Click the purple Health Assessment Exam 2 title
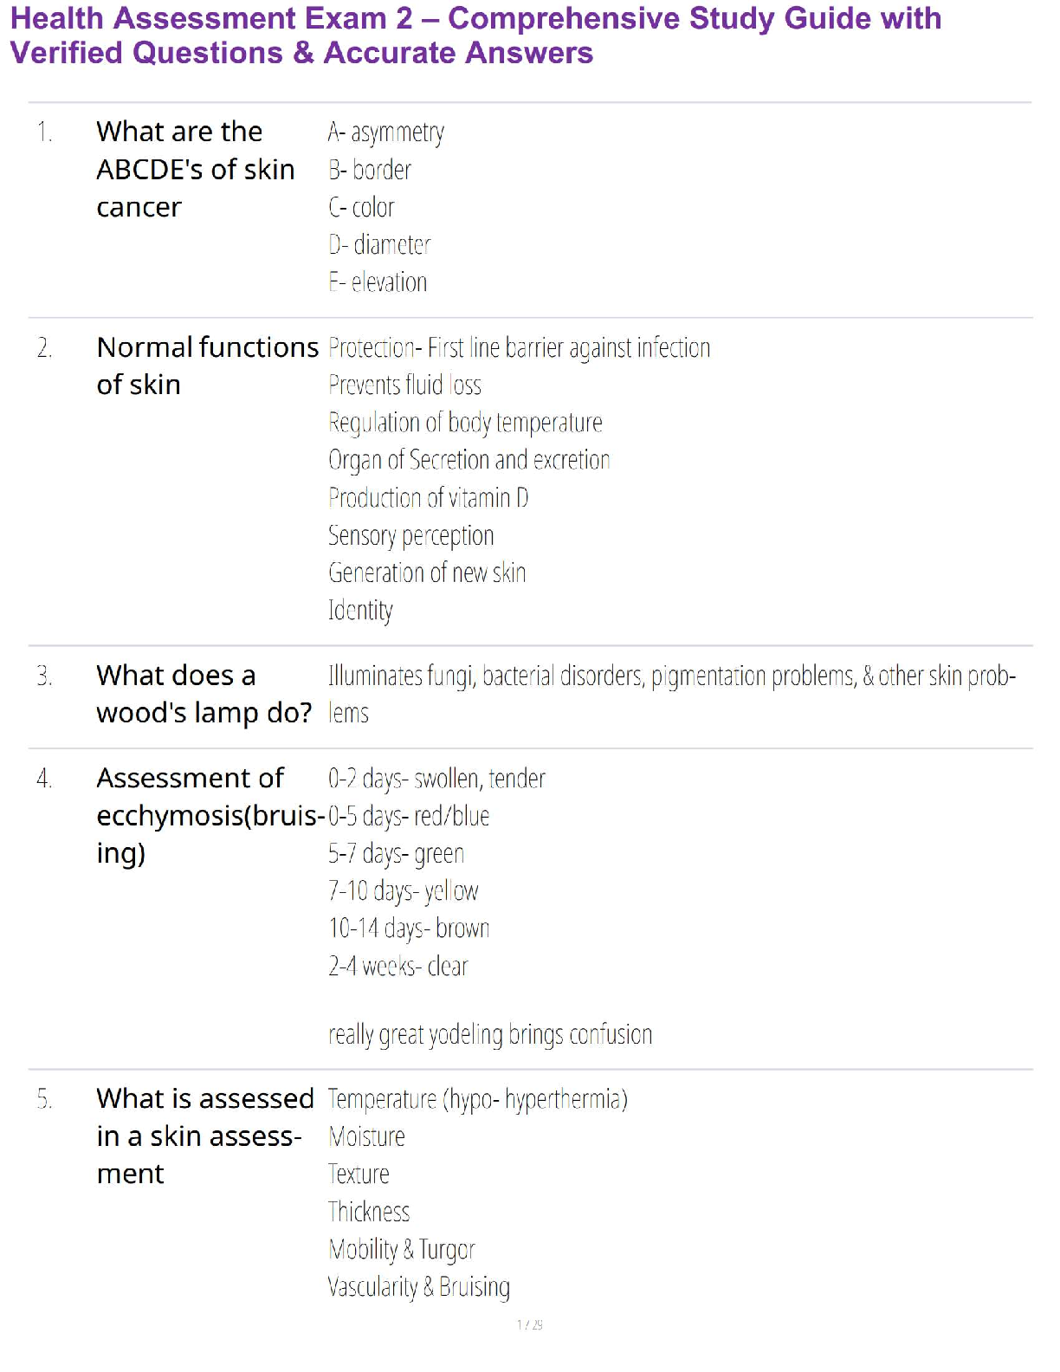Viewport: 1060px width, 1372px height. pyautogui.click(x=475, y=36)
